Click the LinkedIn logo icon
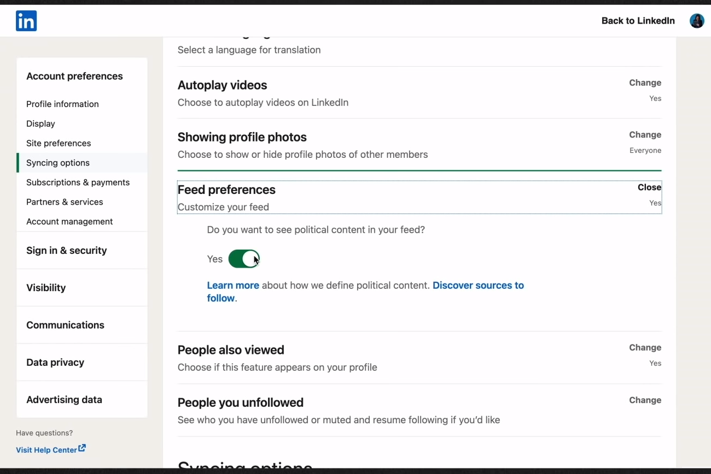This screenshot has height=474, width=711. click(26, 21)
